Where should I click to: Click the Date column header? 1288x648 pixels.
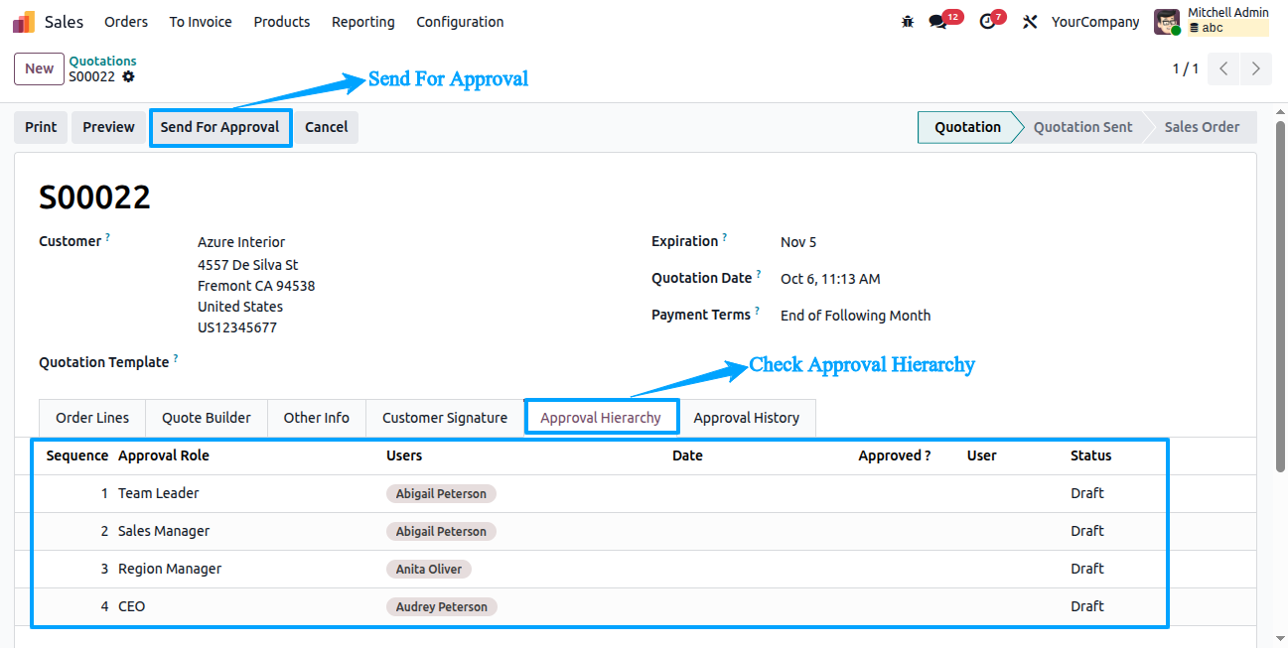687,455
